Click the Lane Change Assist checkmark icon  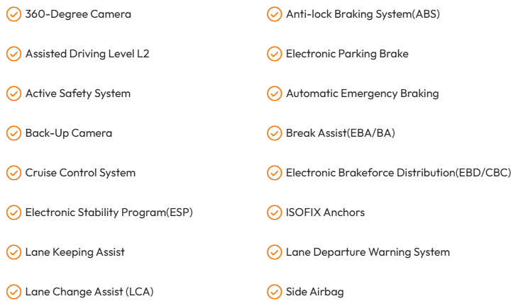click(x=14, y=292)
